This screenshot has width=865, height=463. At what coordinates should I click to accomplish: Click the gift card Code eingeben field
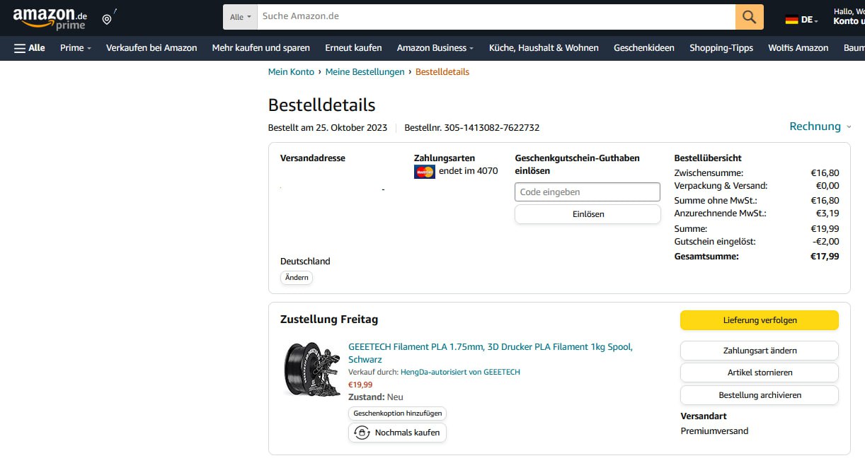tap(588, 192)
